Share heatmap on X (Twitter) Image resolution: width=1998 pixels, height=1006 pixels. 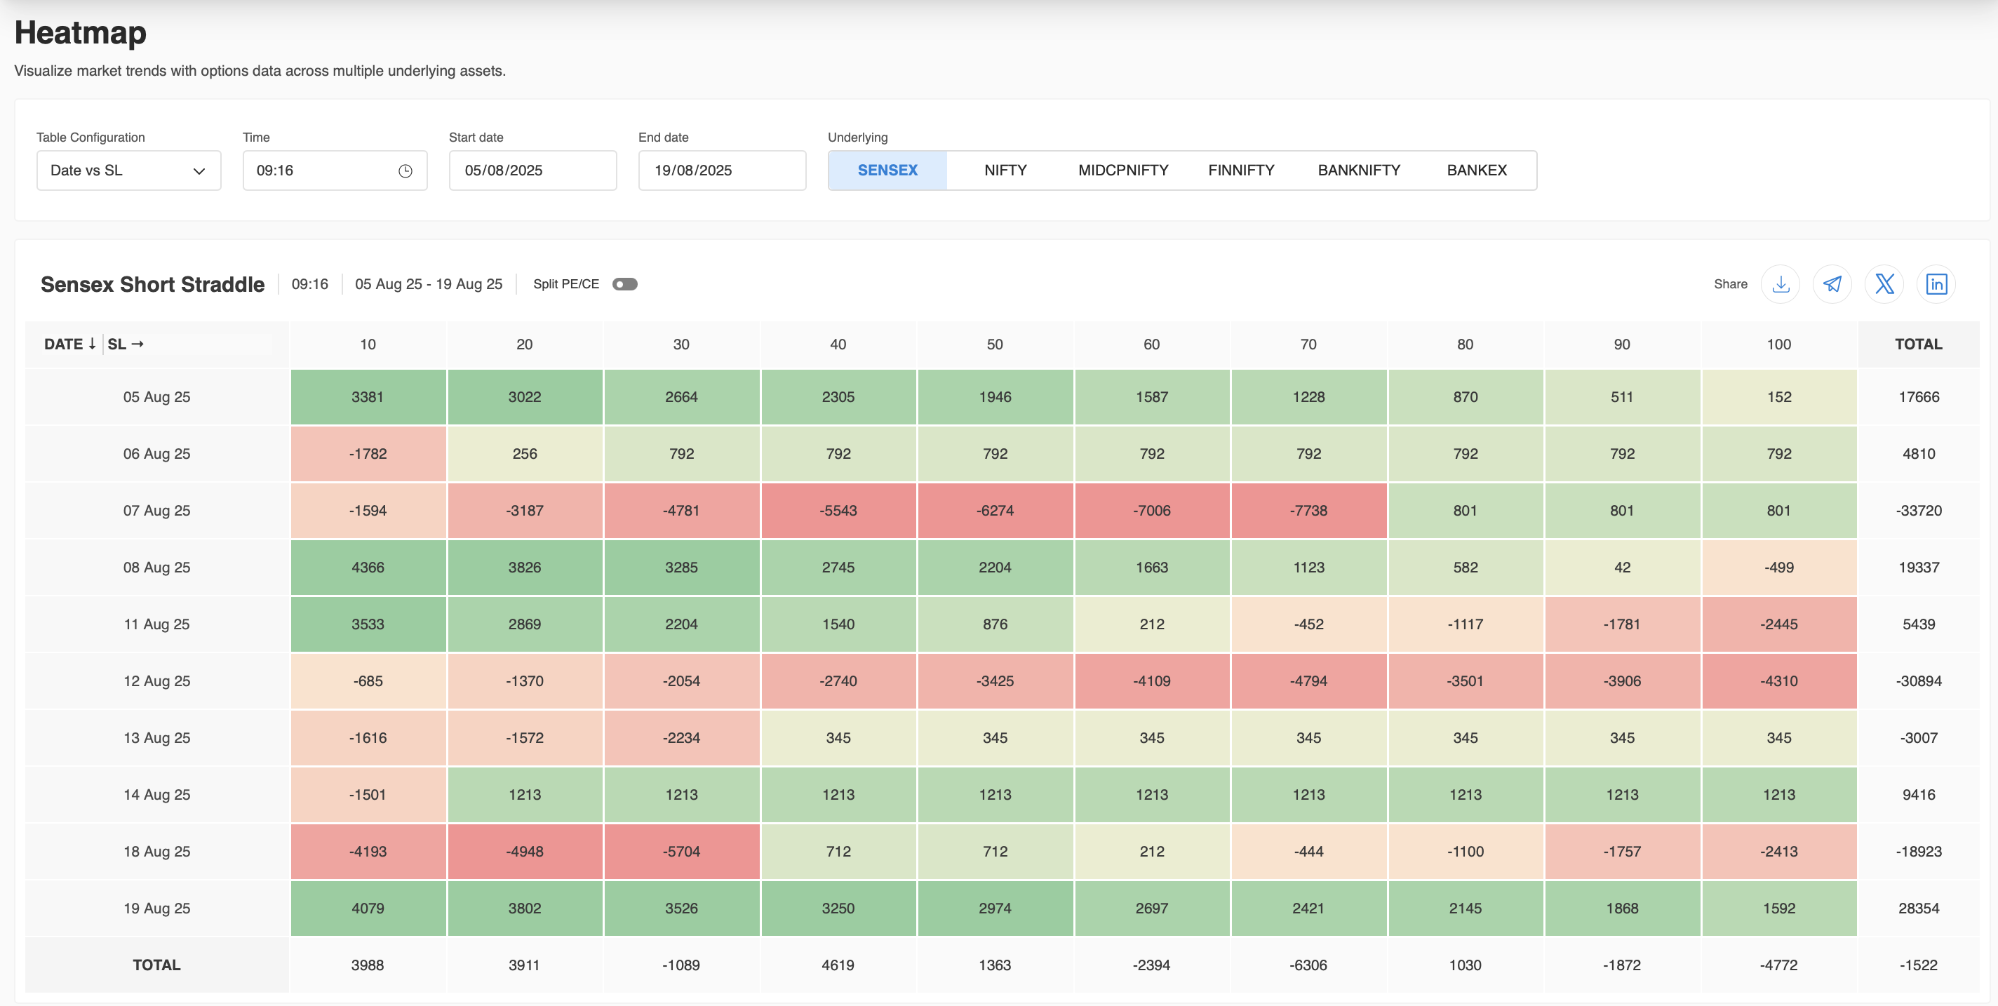click(x=1884, y=284)
